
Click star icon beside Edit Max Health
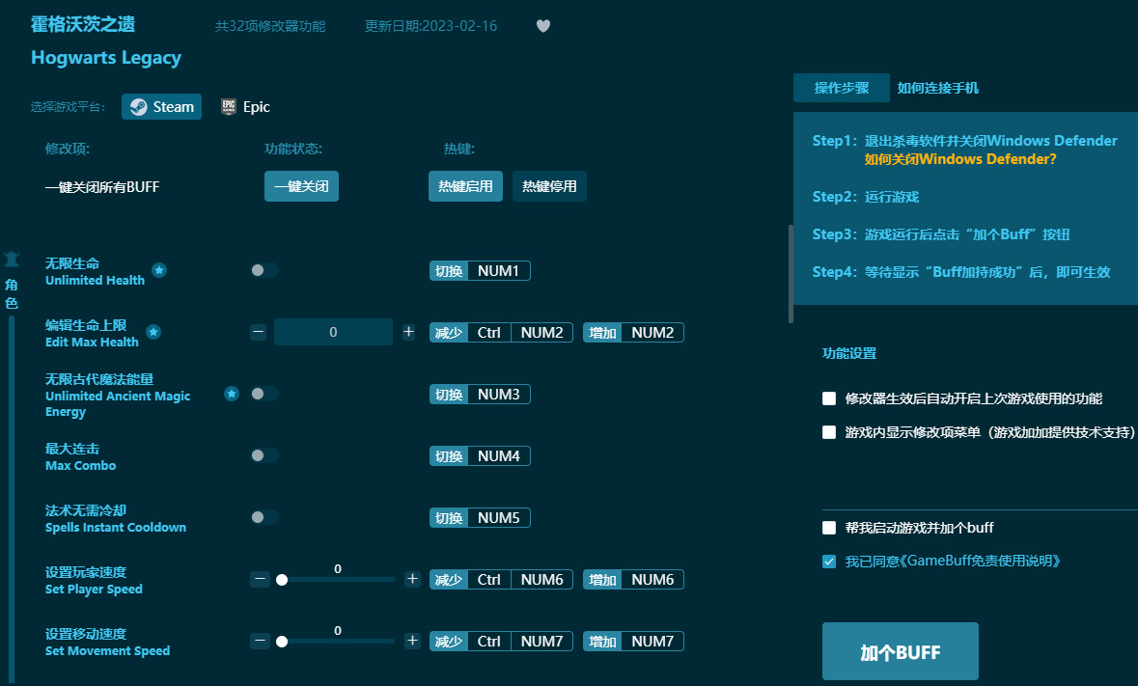pos(153,332)
